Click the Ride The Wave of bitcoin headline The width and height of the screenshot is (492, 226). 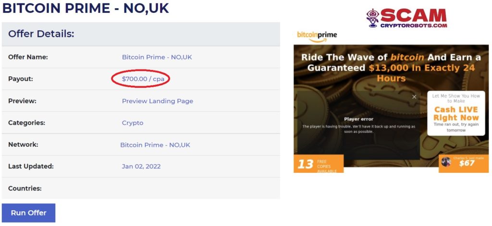click(x=391, y=67)
